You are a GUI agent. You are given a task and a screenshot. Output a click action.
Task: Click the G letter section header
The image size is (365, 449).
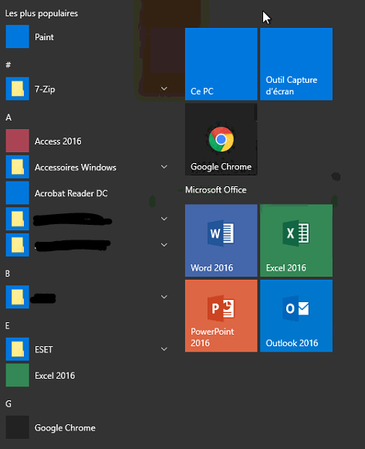point(8,403)
